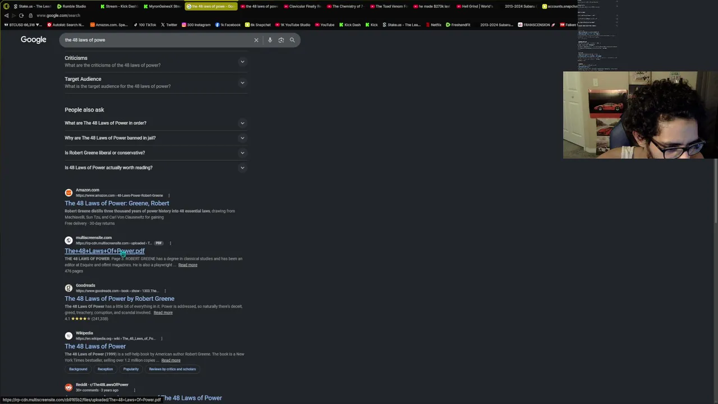Click 'Read more' under the Wikipedia result
Viewport: 718px width, 404px height.
pyautogui.click(x=171, y=361)
